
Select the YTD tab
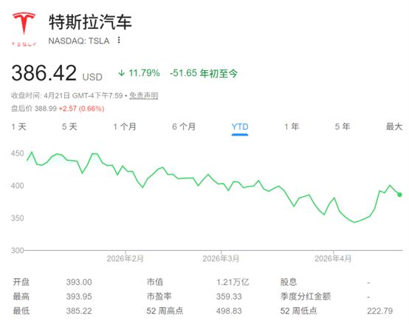click(x=240, y=127)
